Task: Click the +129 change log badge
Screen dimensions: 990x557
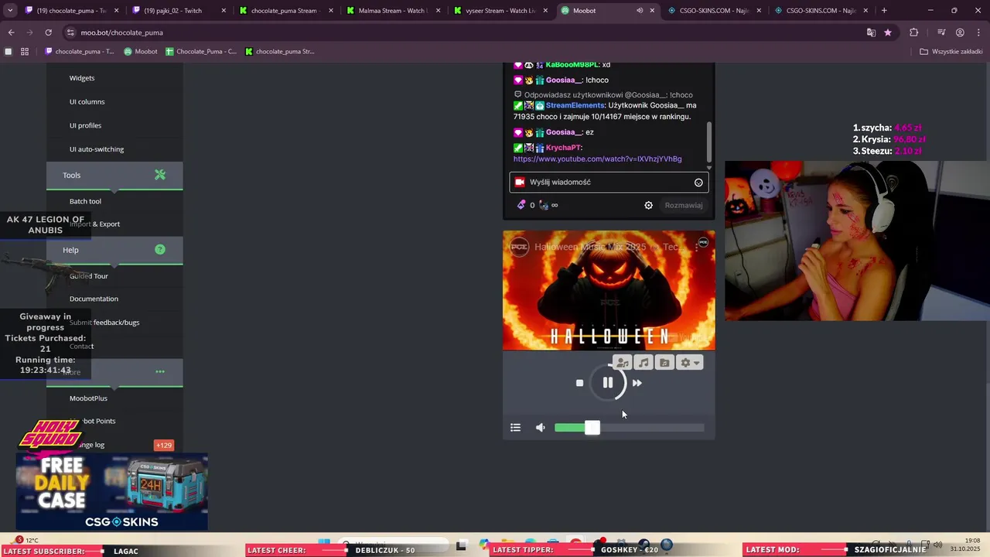Action: coord(164,446)
